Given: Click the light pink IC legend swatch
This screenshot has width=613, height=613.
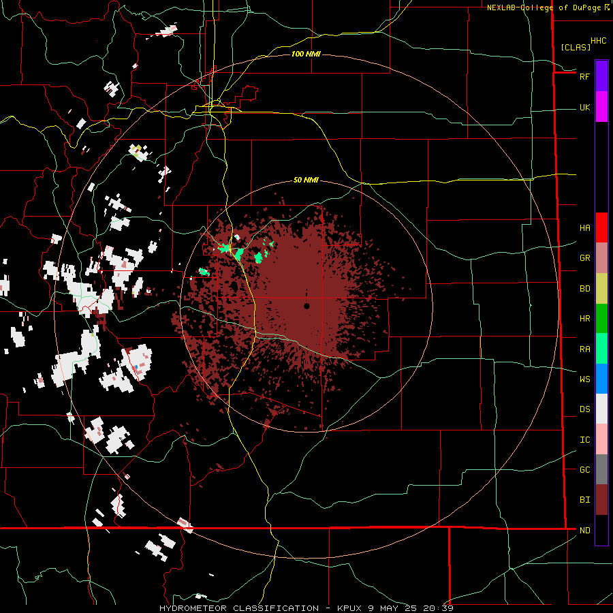Looking at the screenshot, I should (x=601, y=439).
